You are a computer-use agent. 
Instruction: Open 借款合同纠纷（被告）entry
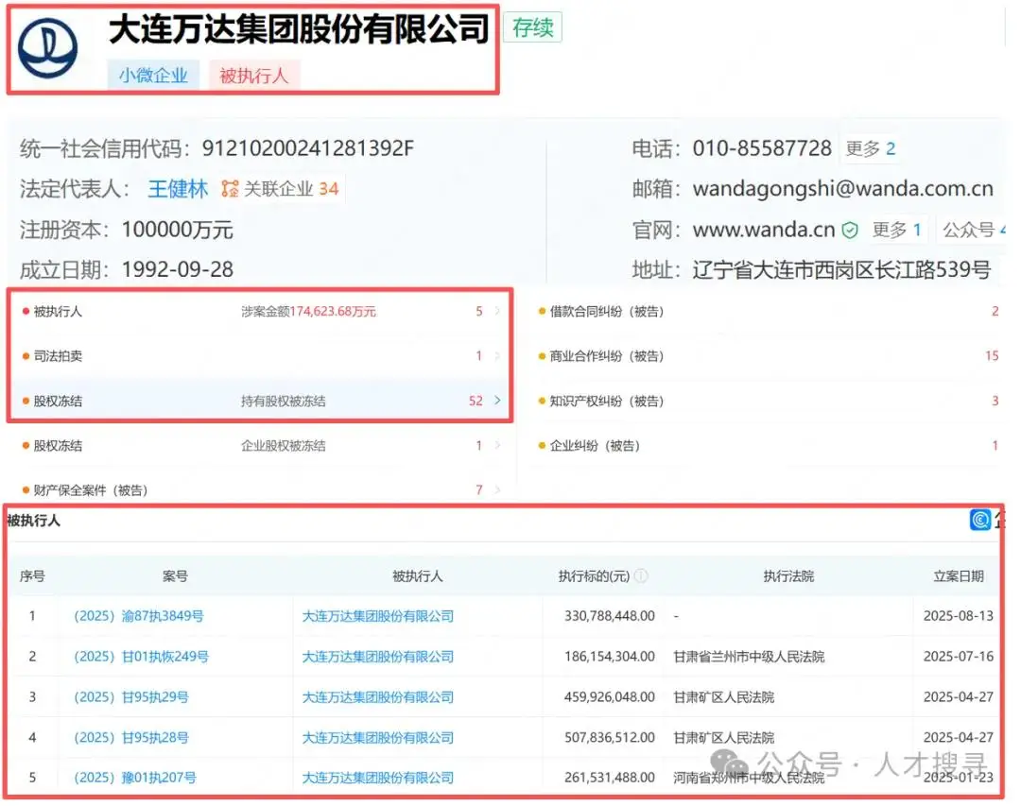pos(606,311)
